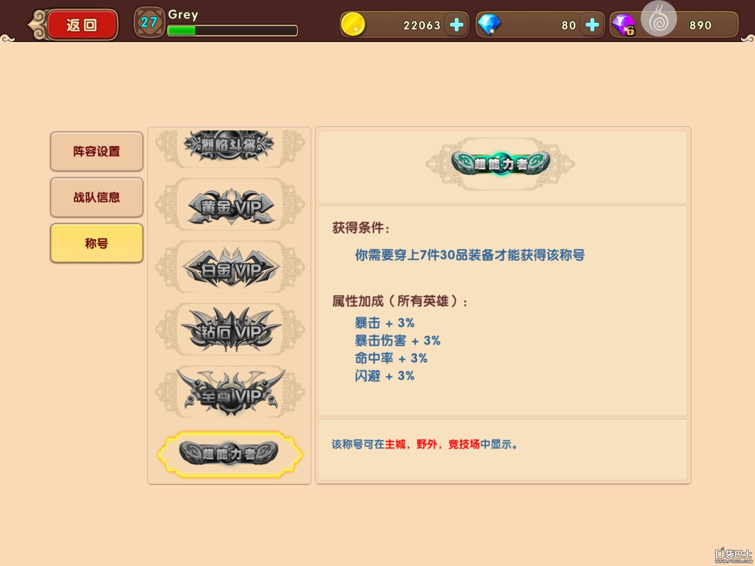Add more blue diamonds with plus button
Viewport: 755px width, 566px height.
point(592,25)
